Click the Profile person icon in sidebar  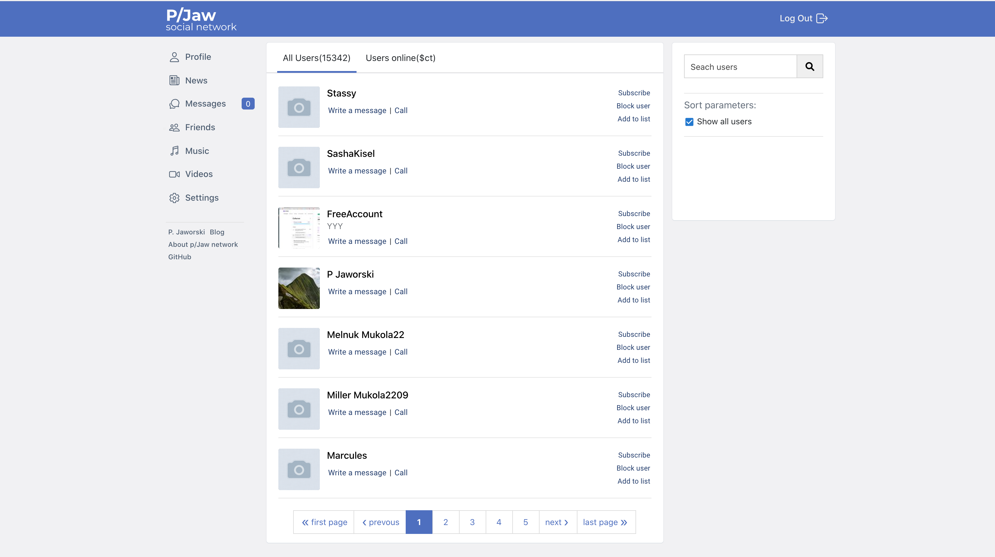click(174, 57)
